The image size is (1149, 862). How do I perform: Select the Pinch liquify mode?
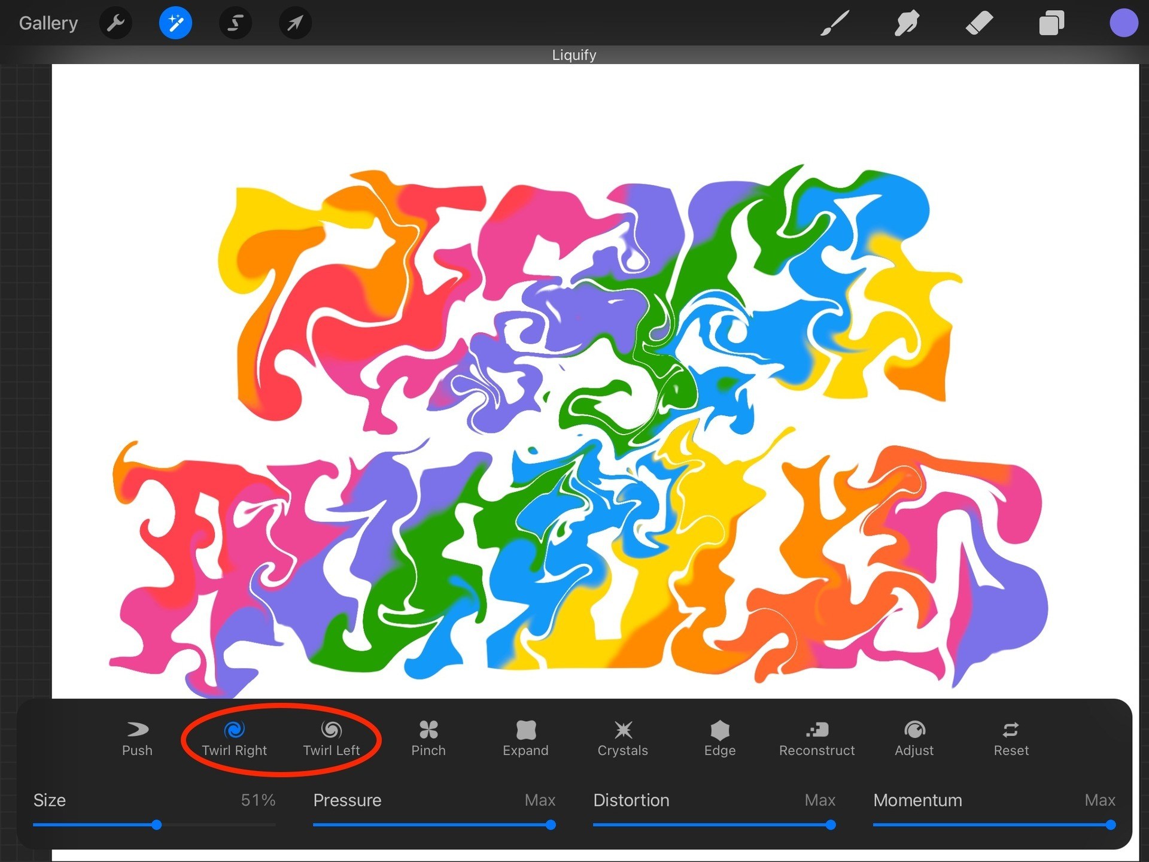428,738
